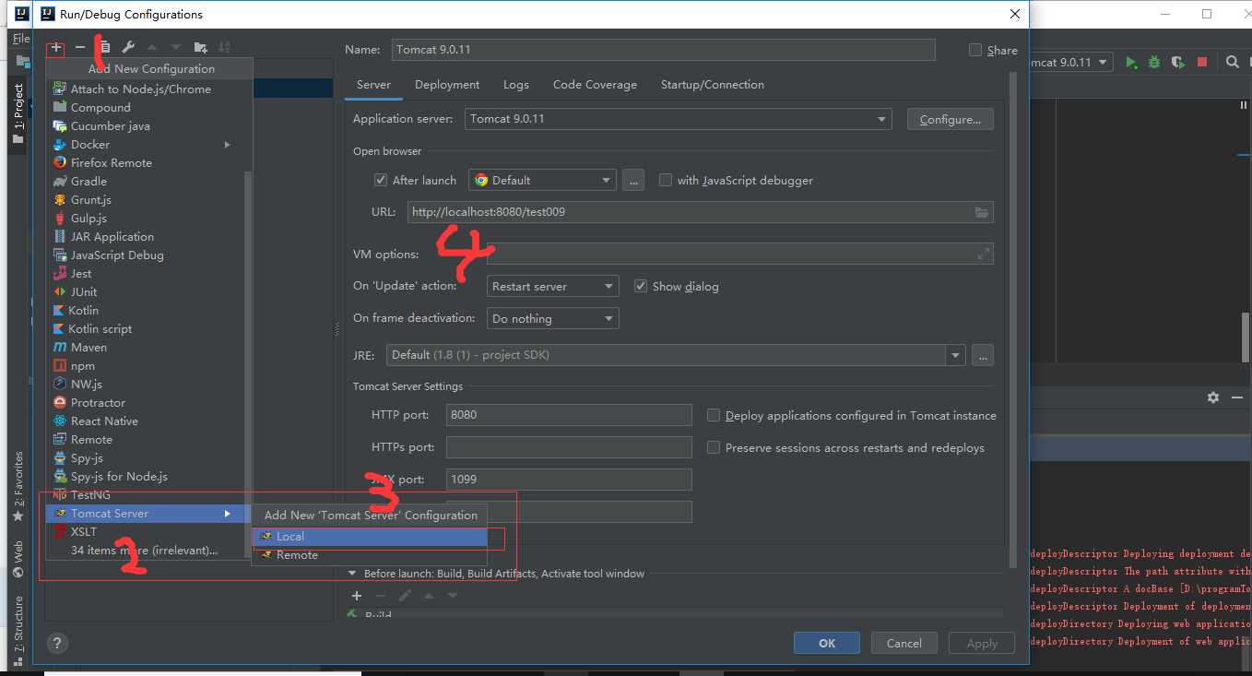
Task: Select Local Tomcat Server configuration
Action: click(x=370, y=536)
